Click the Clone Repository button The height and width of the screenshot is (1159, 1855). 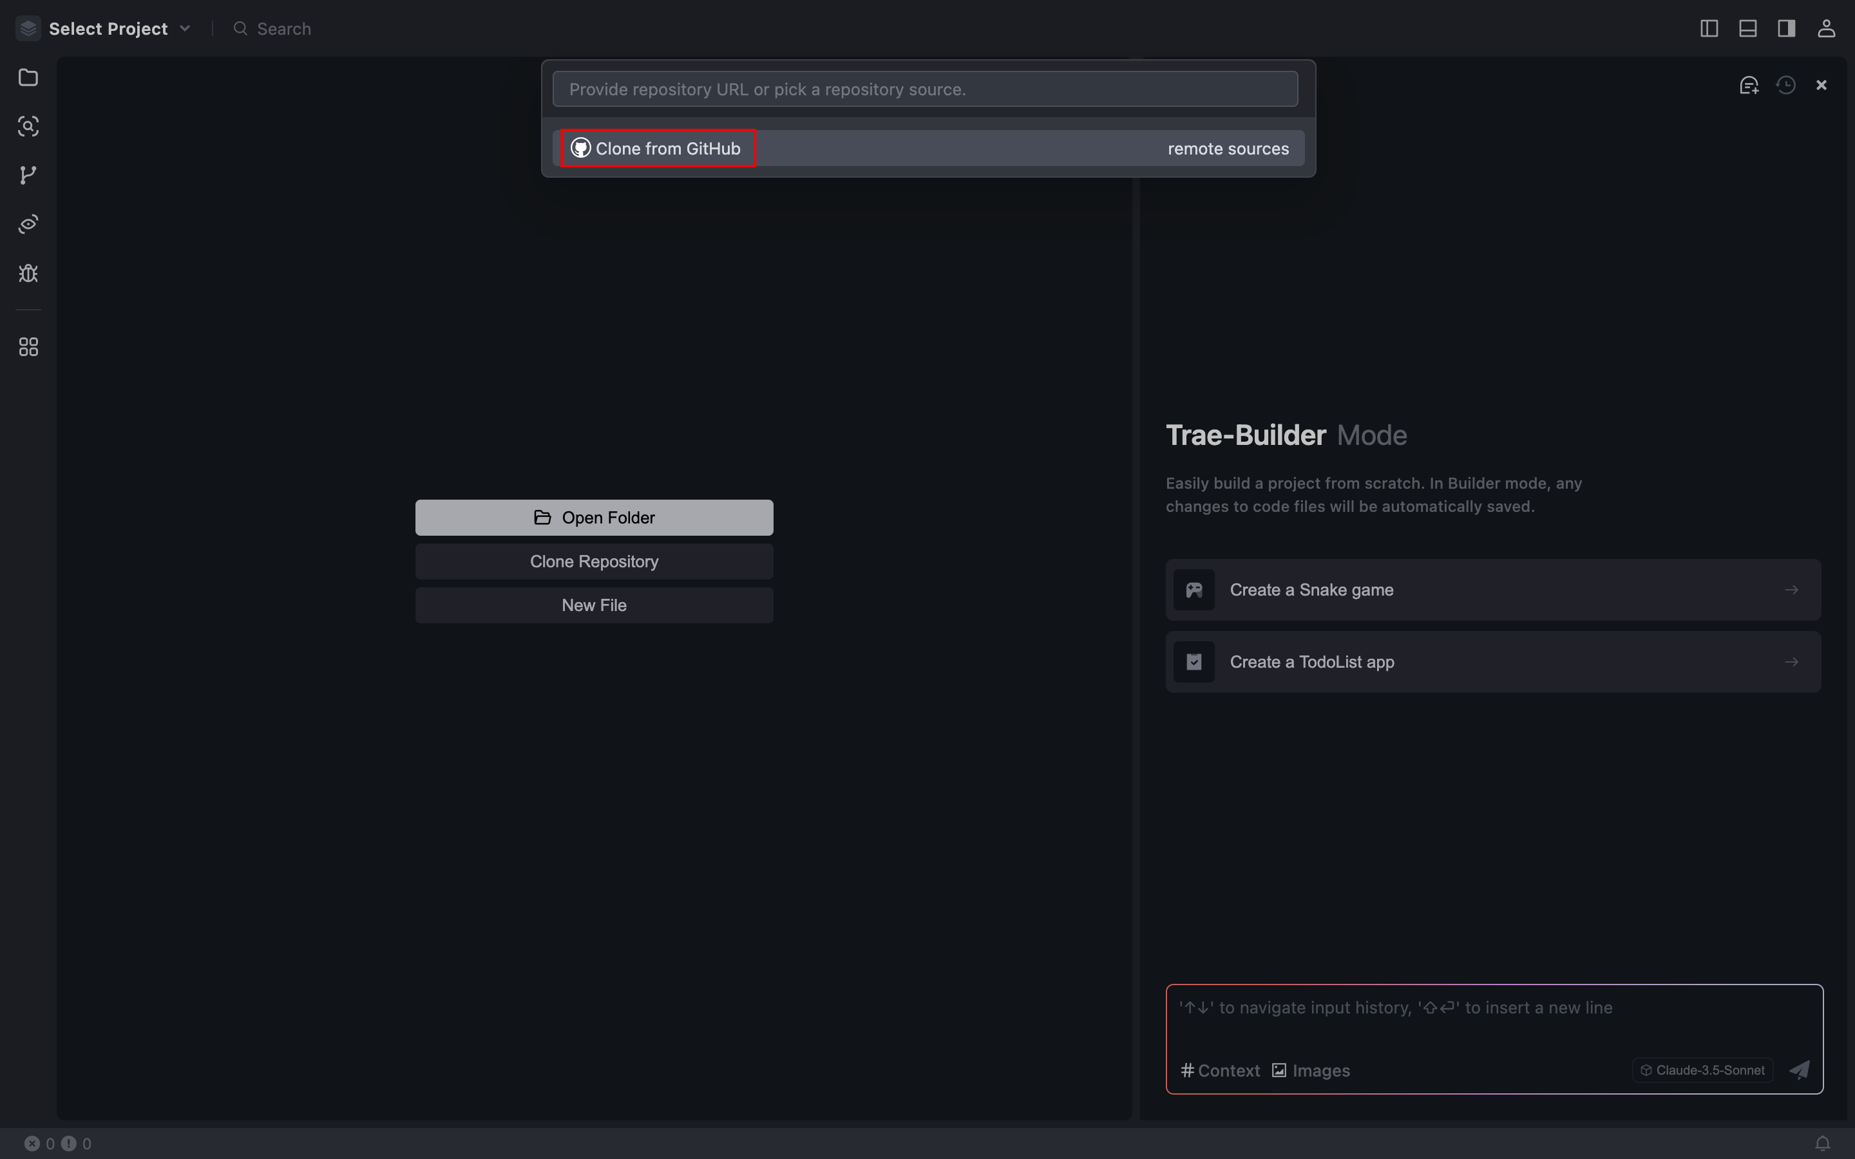click(594, 561)
